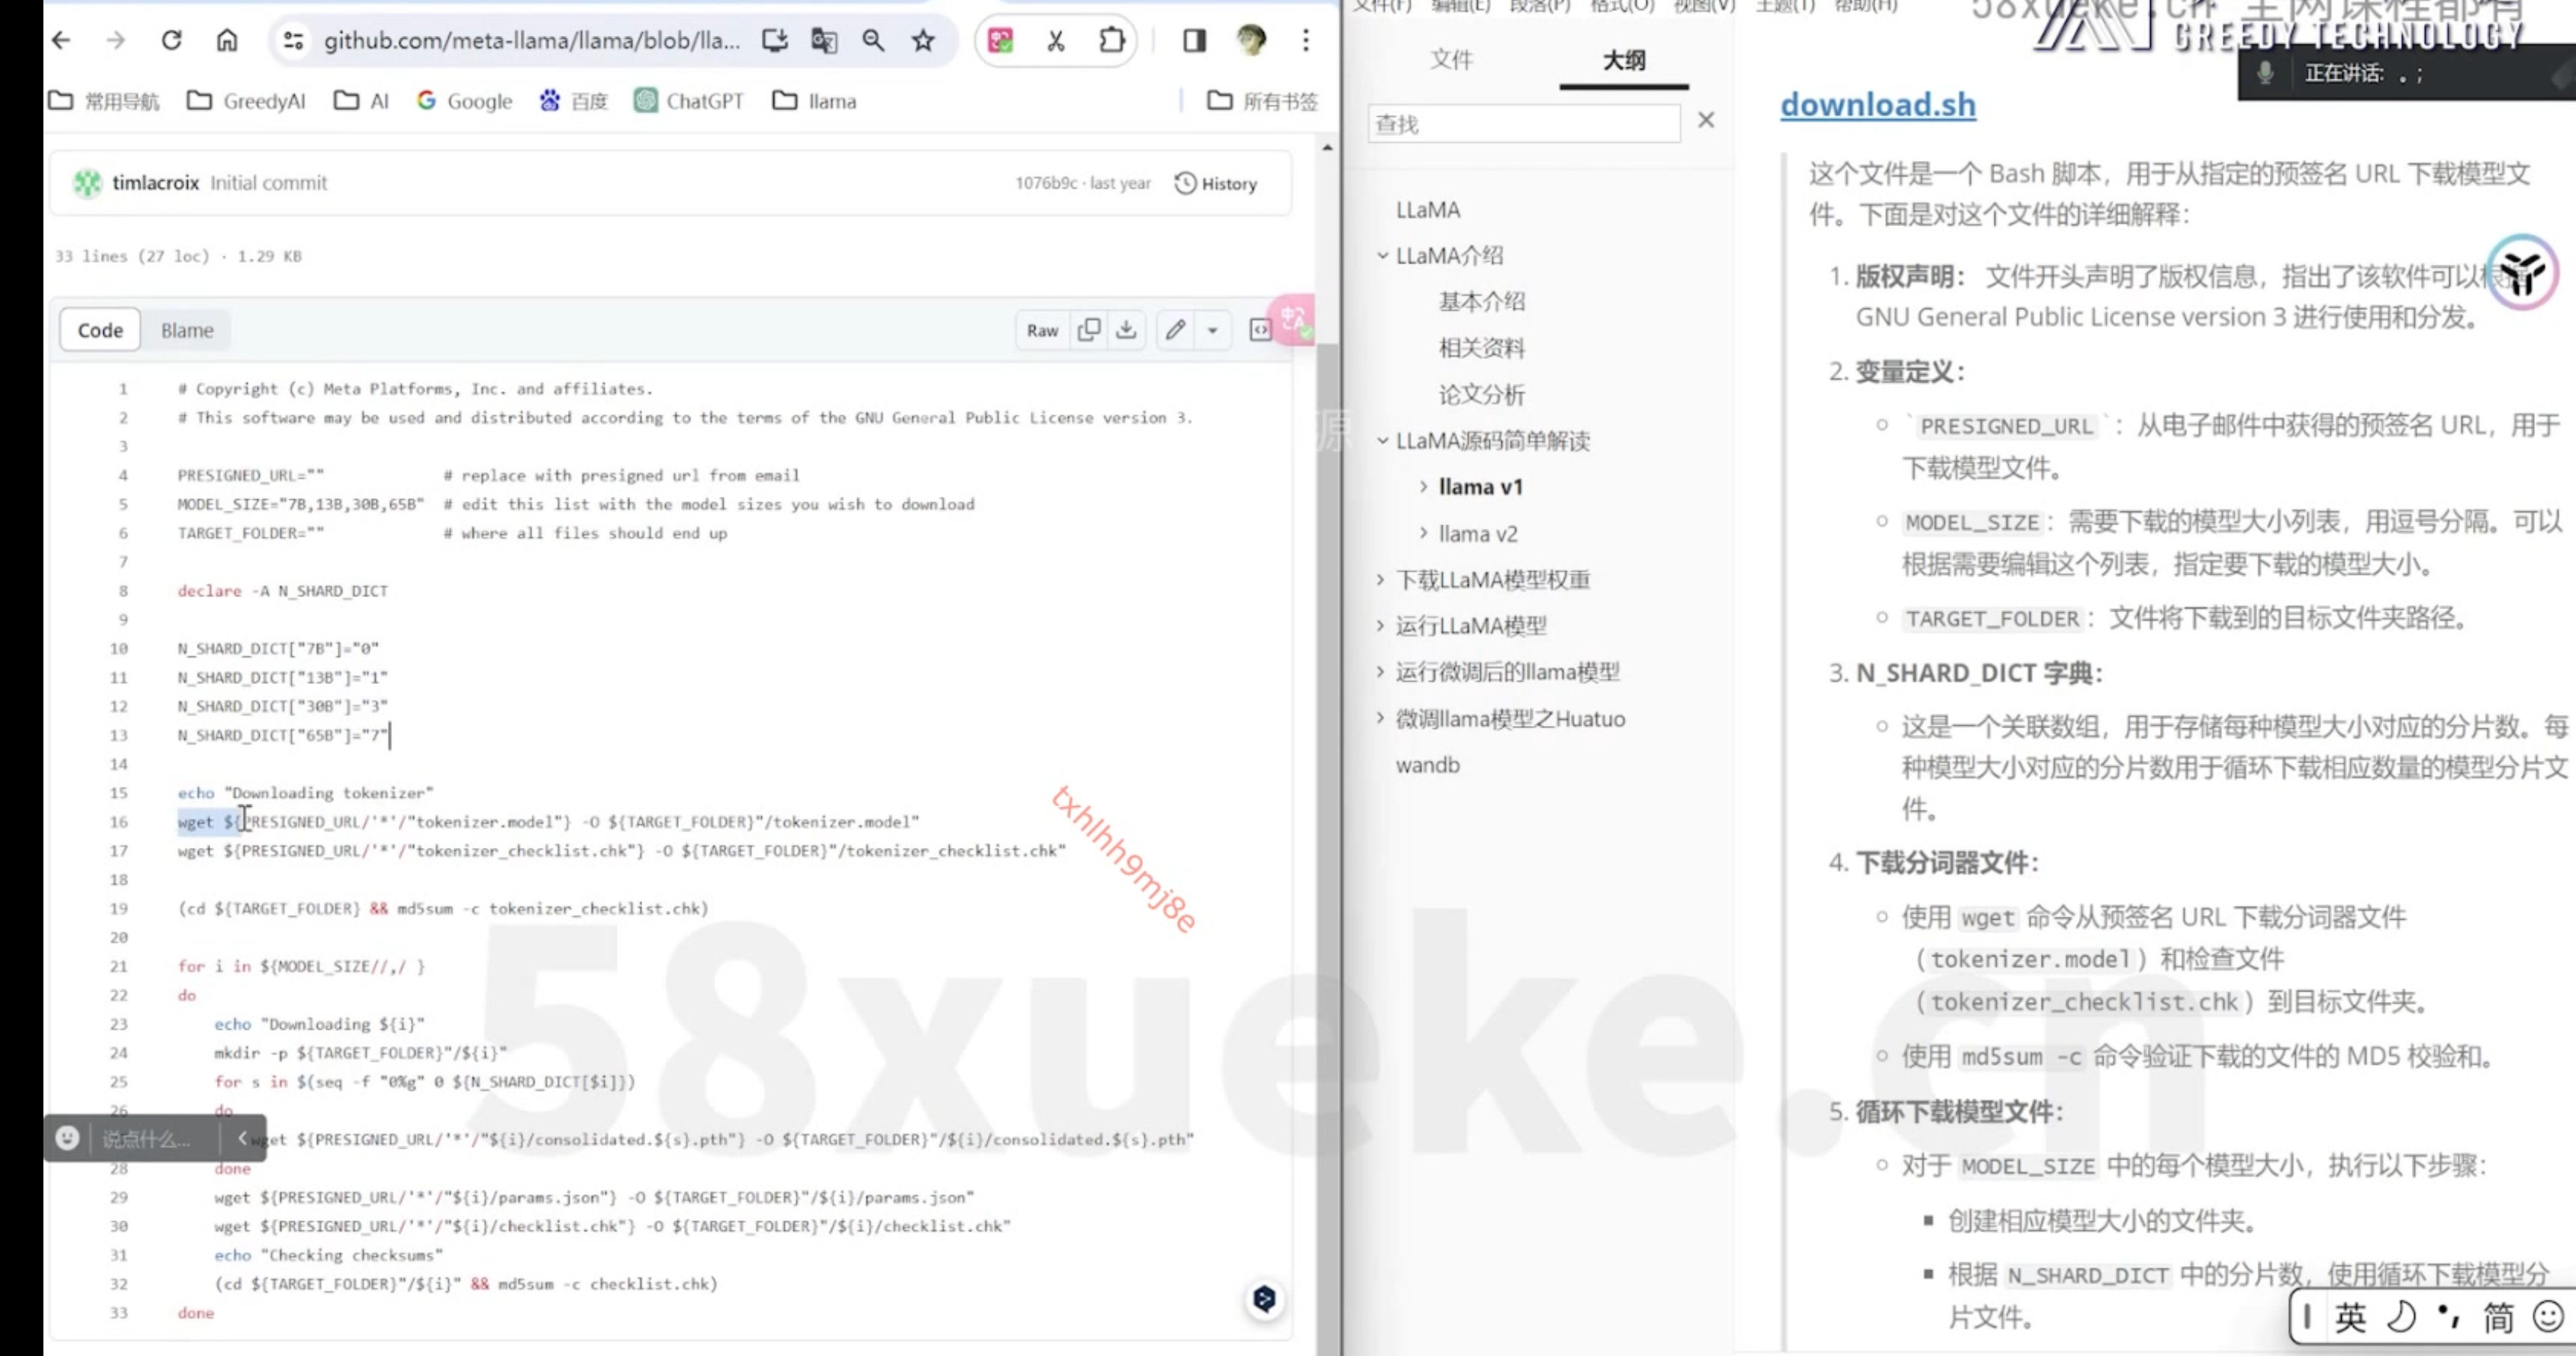Copy raw file with copy icon
The height and width of the screenshot is (1356, 2576).
click(x=1089, y=330)
